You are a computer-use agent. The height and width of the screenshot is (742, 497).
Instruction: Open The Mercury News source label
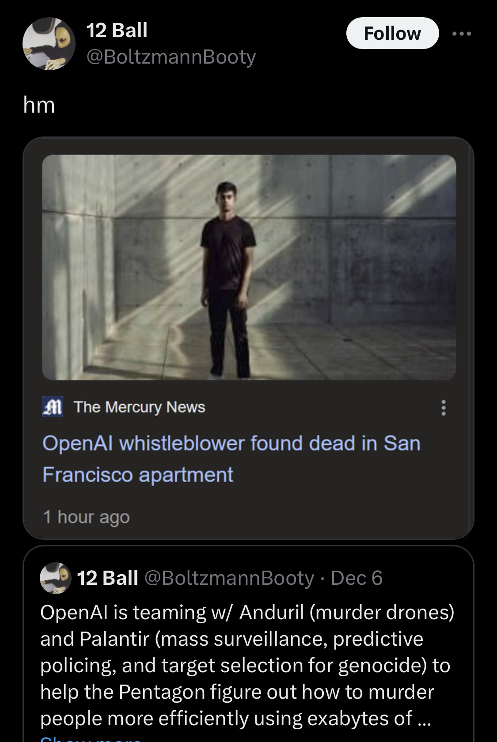[140, 407]
